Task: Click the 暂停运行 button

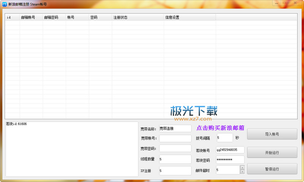Action: pyautogui.click(x=272, y=169)
